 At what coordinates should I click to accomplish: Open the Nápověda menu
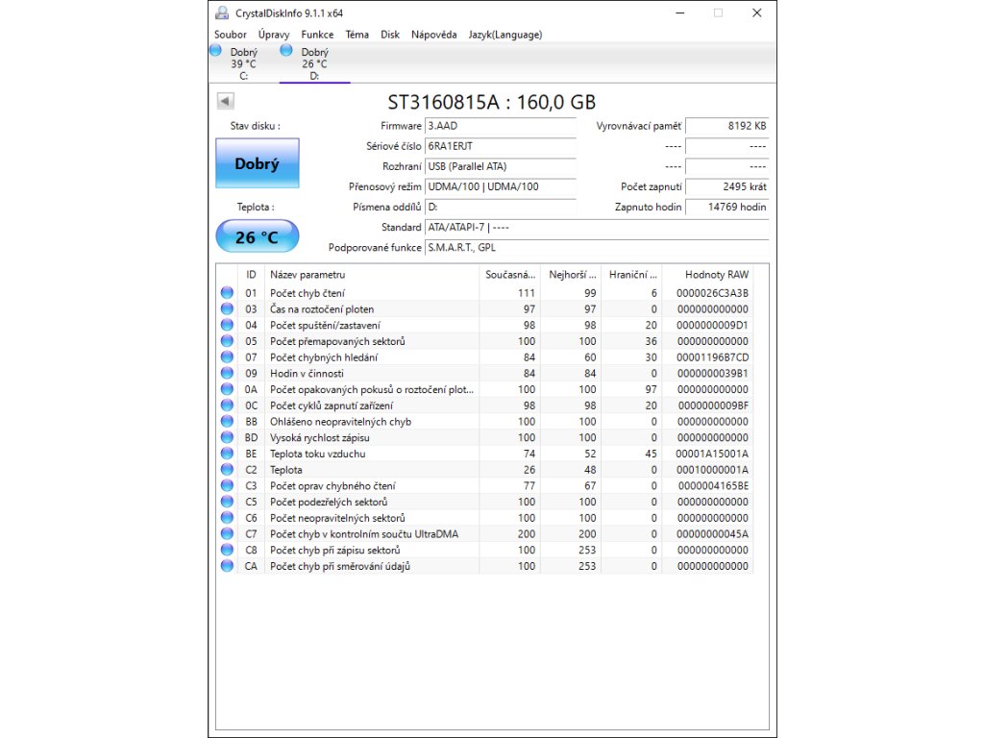point(433,35)
